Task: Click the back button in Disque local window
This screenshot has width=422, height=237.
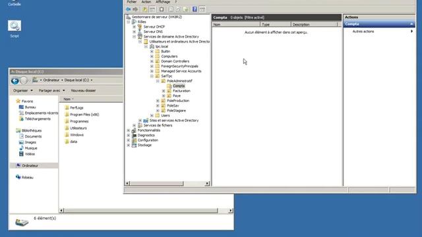Action: [x=15, y=80]
